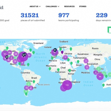111x111 pixels.
Task: Click the green outlined button at right
Action: pos(109,30)
